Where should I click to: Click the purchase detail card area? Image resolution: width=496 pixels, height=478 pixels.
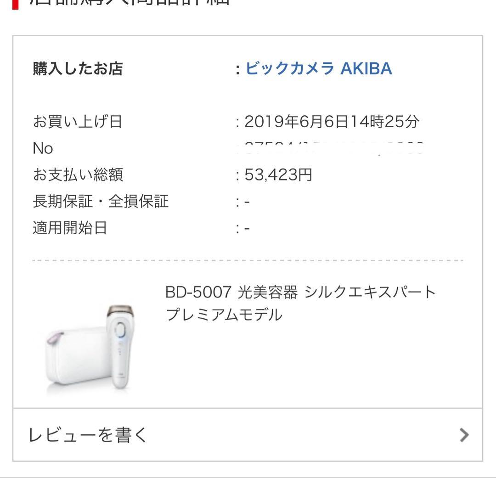(x=248, y=220)
